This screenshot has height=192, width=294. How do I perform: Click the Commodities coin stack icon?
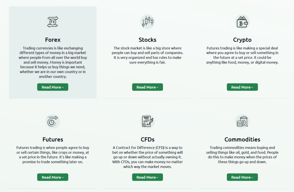click(242, 121)
